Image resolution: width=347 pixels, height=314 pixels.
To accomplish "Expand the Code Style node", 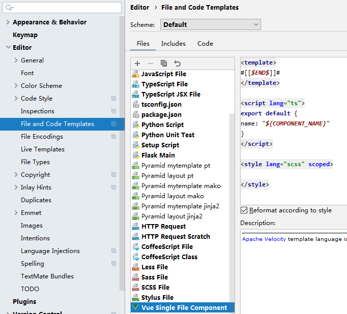I will click(x=16, y=99).
